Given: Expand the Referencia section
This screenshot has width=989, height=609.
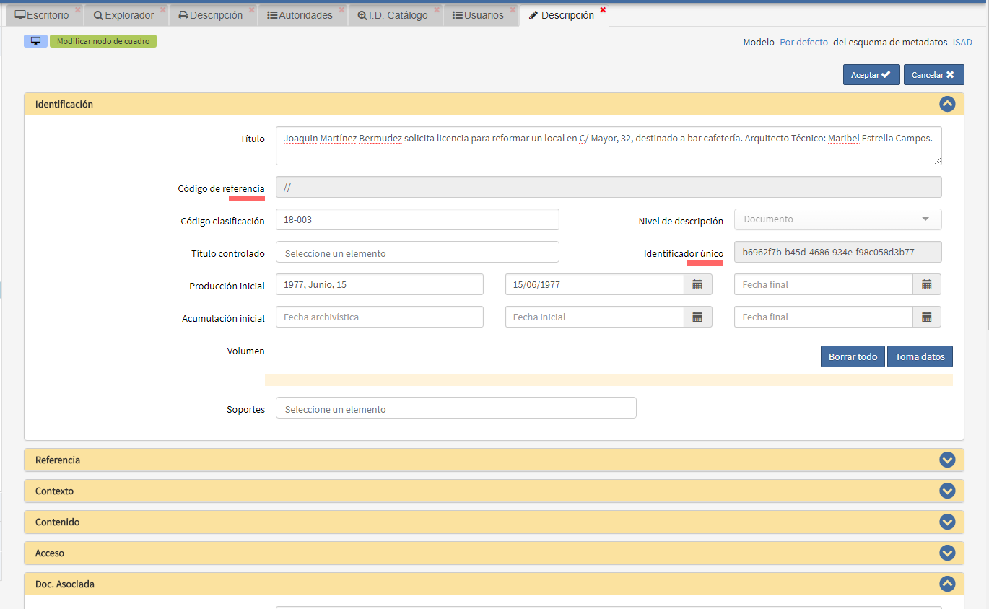Looking at the screenshot, I should (947, 460).
